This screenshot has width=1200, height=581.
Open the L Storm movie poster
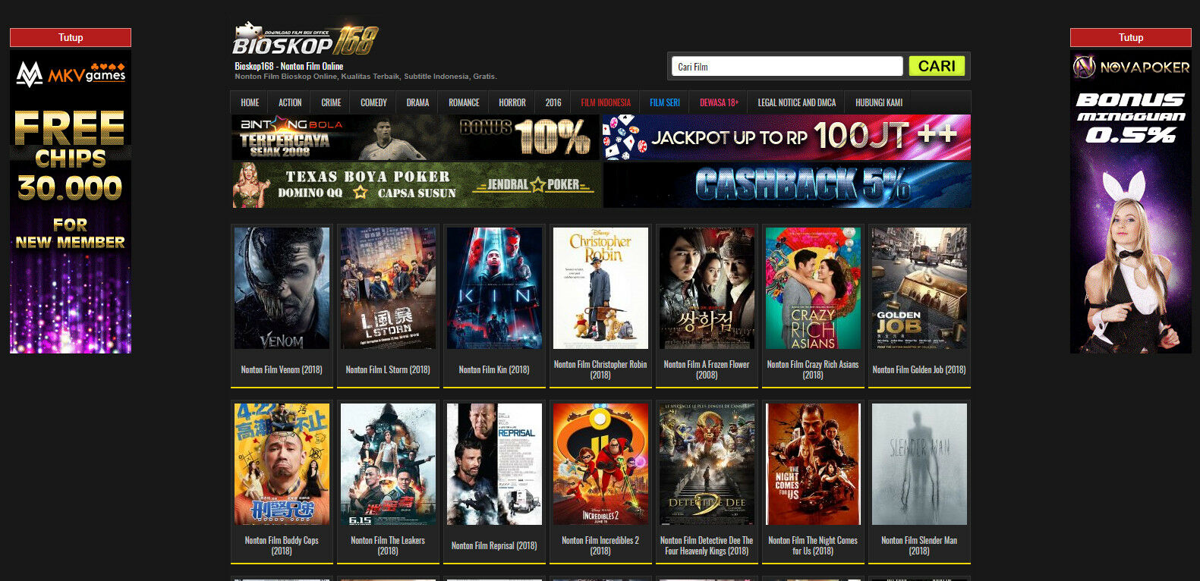pos(388,288)
